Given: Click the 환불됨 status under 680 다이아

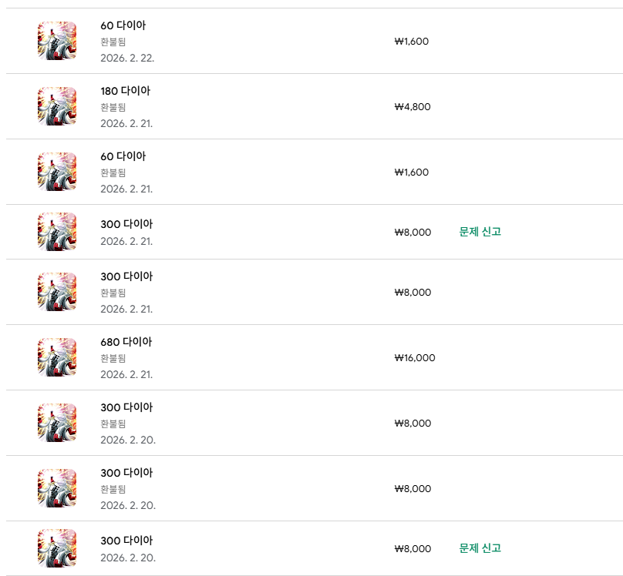Looking at the screenshot, I should (x=113, y=358).
